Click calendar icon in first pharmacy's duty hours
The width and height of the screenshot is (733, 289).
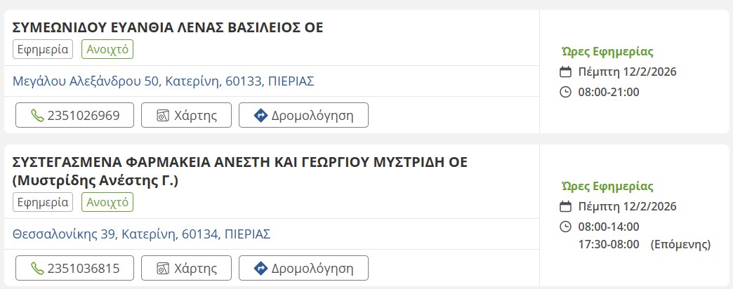(565, 72)
